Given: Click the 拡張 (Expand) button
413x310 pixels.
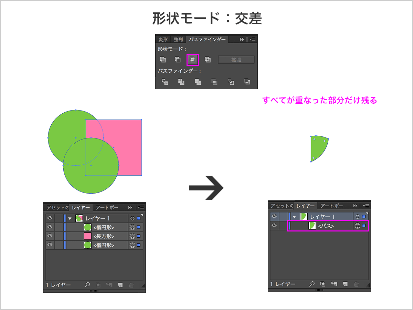Looking at the screenshot, I should 236,59.
